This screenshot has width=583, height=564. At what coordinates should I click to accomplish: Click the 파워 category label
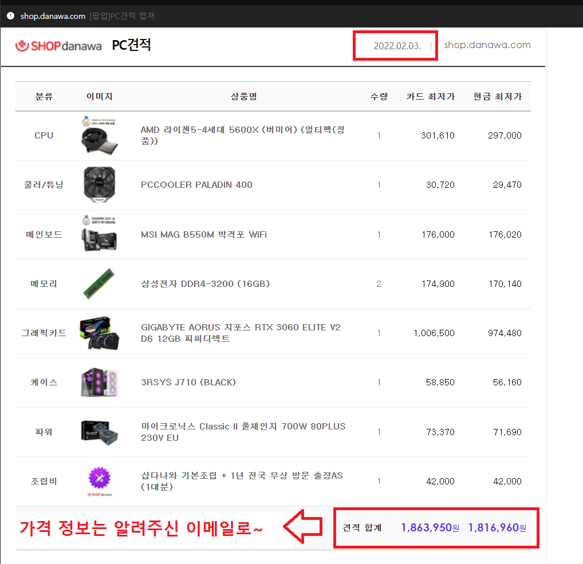(x=44, y=432)
